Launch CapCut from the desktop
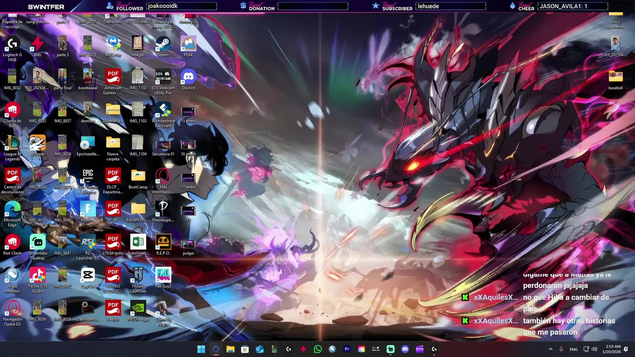 [x=88, y=278]
